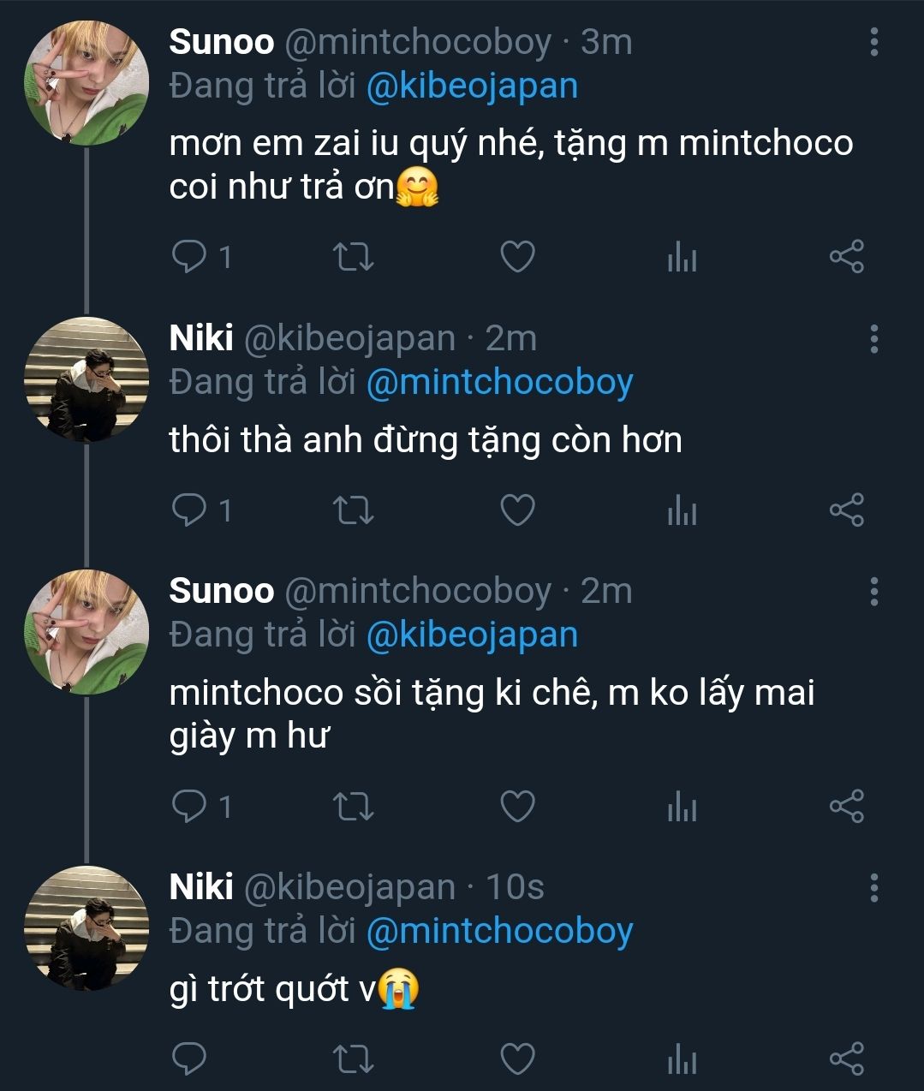The height and width of the screenshot is (1091, 924).
Task: Like Sunoo's tweet posted 3m ago
Action: (x=517, y=256)
